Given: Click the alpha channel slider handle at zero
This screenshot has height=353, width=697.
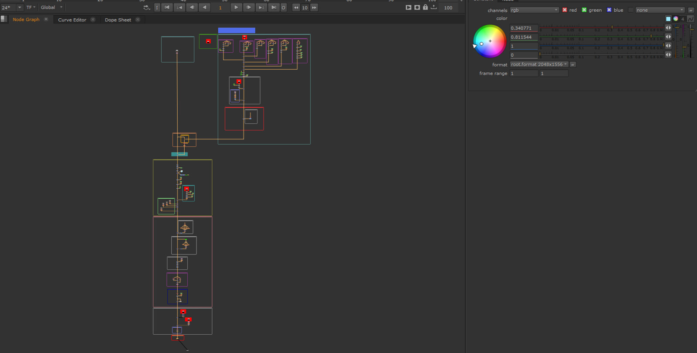Looking at the screenshot, I should pyautogui.click(x=540, y=54).
